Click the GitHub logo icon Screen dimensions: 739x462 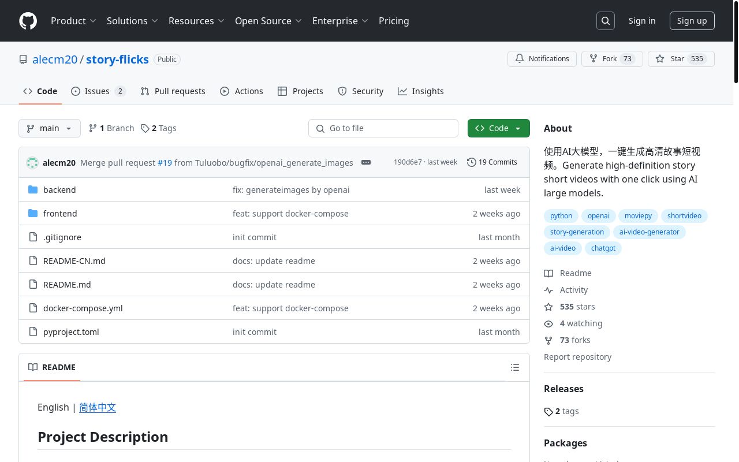(x=28, y=21)
